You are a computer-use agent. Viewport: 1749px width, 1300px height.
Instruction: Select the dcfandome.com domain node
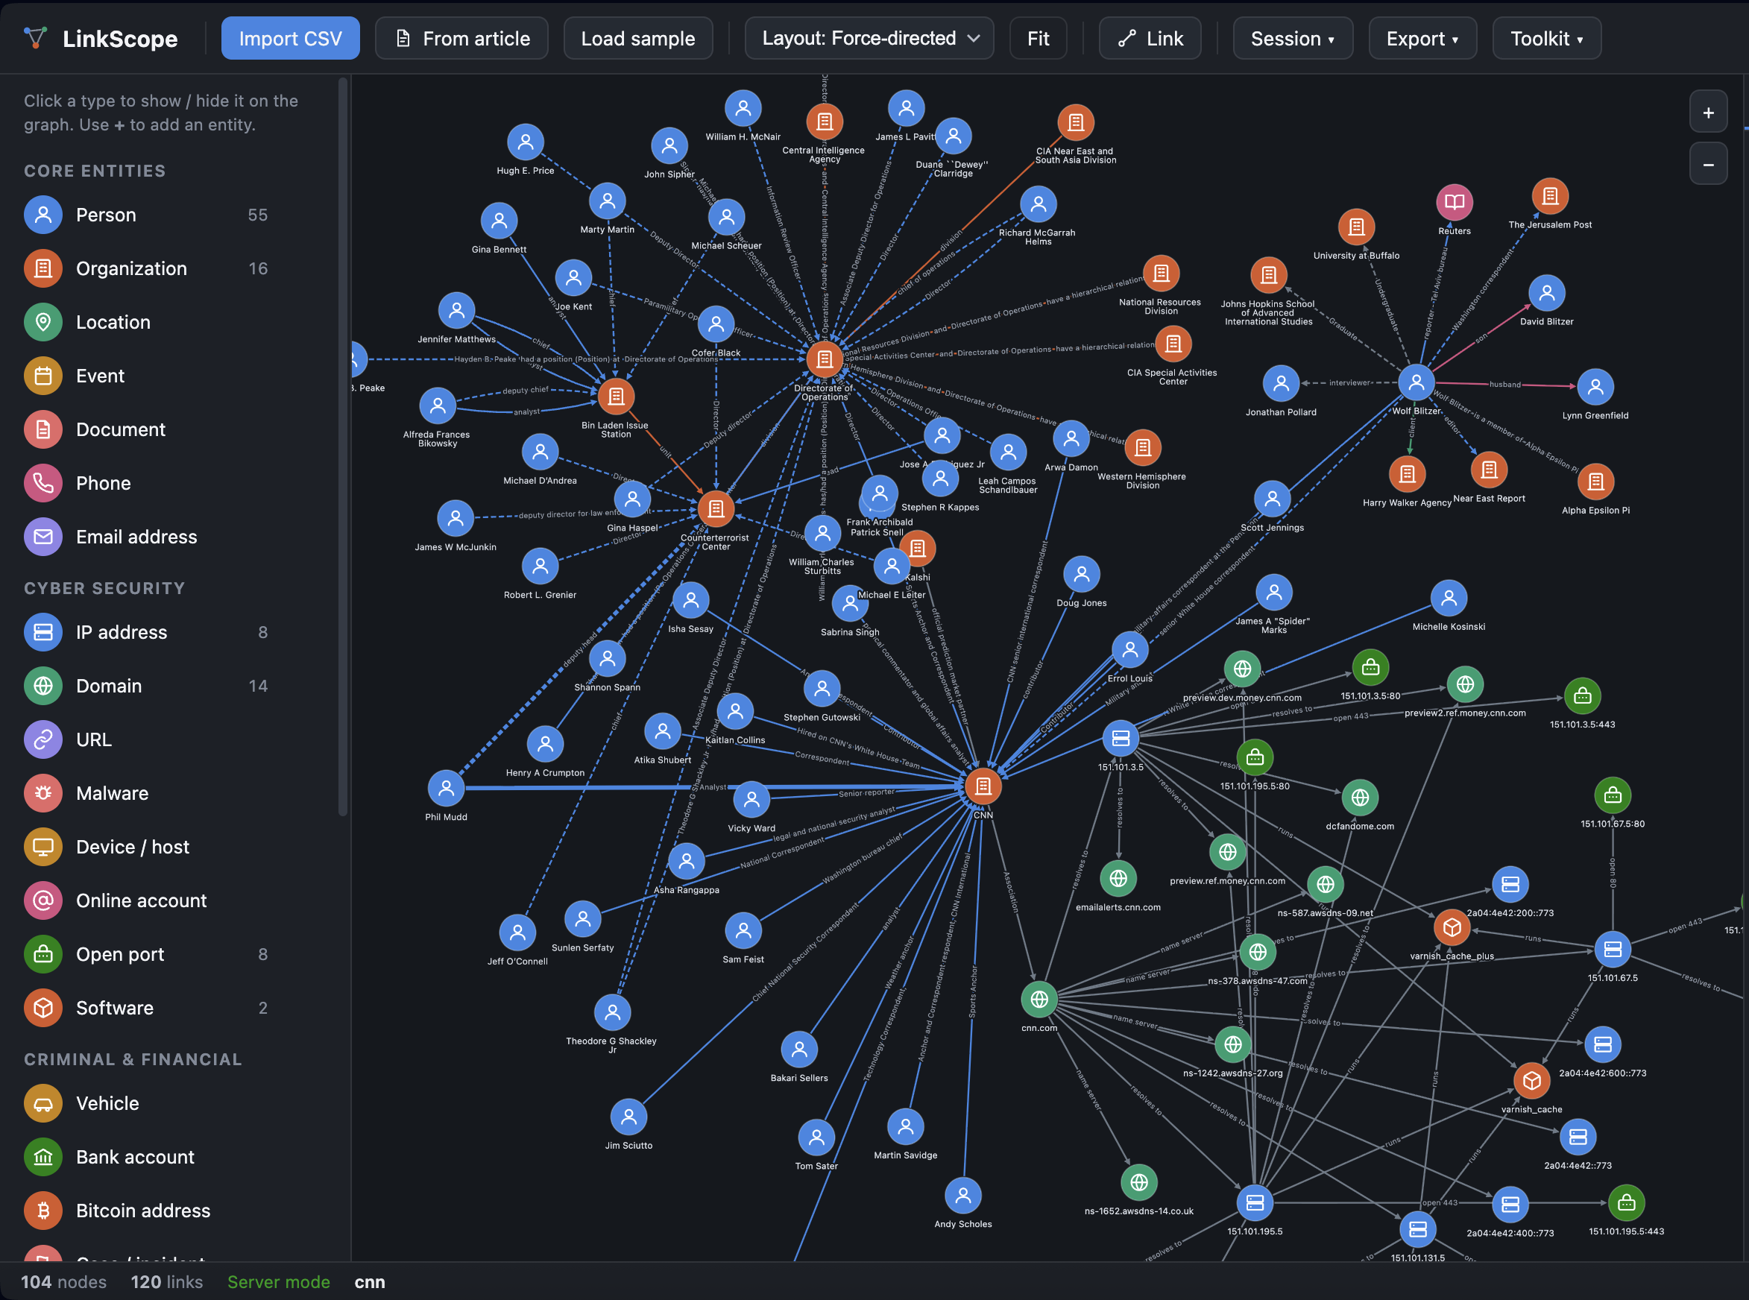coord(1359,797)
